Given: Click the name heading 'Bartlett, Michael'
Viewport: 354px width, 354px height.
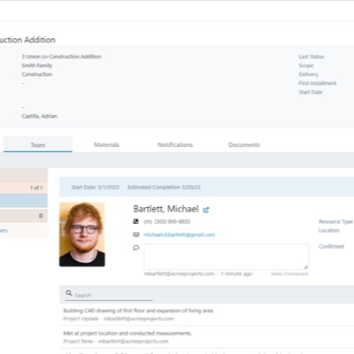Looking at the screenshot, I should click(165, 209).
